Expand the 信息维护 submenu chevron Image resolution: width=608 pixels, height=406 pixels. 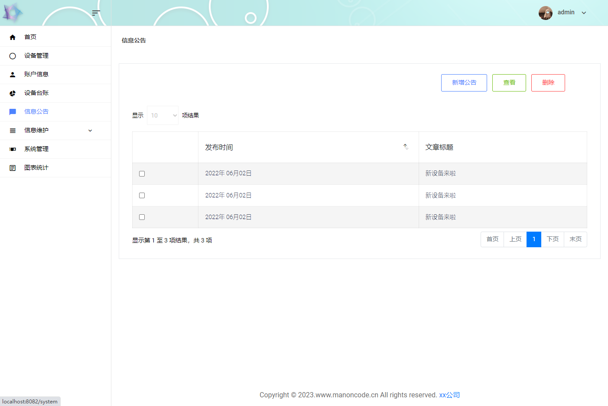90,131
